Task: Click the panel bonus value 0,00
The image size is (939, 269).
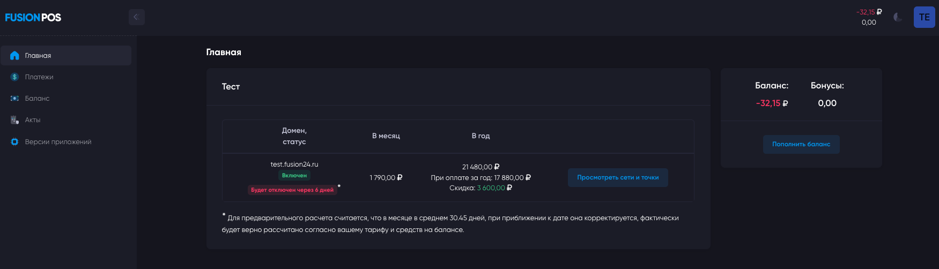Action: tap(827, 103)
